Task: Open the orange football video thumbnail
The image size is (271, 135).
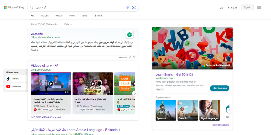Action: (x=125, y=84)
